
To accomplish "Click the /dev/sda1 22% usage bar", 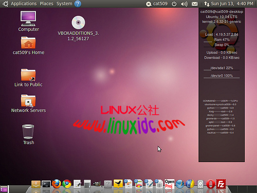I will pos(222,70).
